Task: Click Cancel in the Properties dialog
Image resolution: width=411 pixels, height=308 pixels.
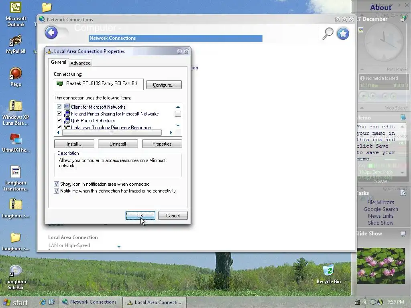Action: coord(173,215)
